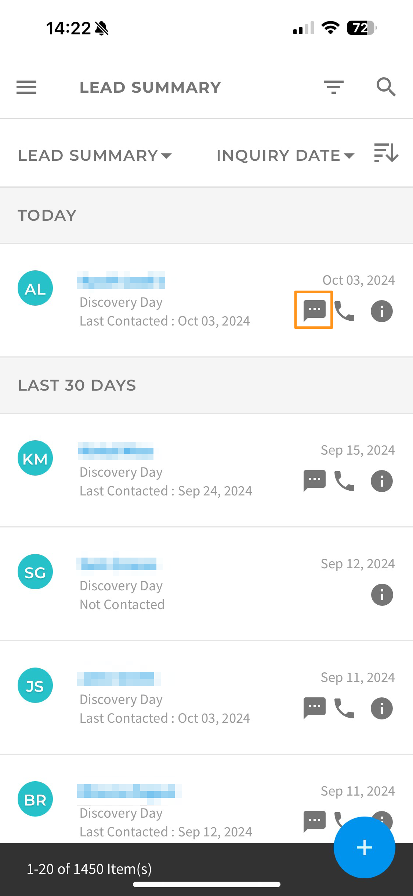Select the KM lead avatar
The image size is (413, 896).
(35, 458)
